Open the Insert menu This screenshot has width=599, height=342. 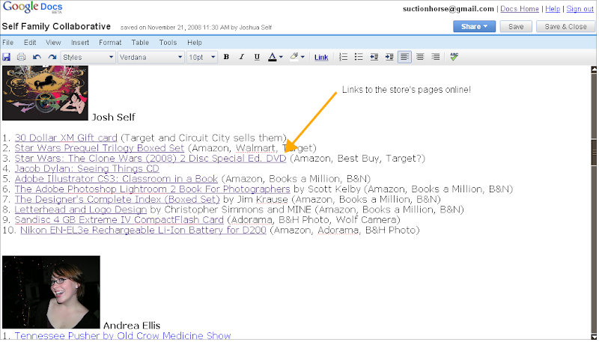point(79,43)
